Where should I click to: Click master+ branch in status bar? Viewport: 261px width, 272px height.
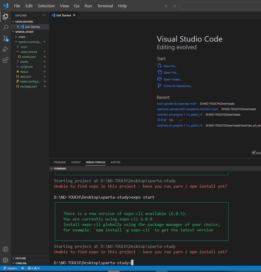pyautogui.click(x=10, y=268)
